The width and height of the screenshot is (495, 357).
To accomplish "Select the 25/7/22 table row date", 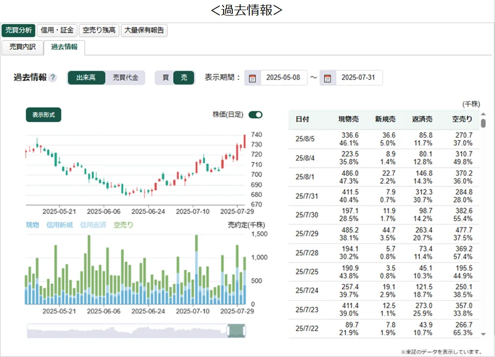I will pyautogui.click(x=307, y=329).
